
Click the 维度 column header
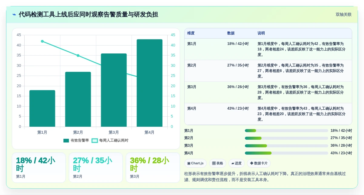tap(191, 33)
